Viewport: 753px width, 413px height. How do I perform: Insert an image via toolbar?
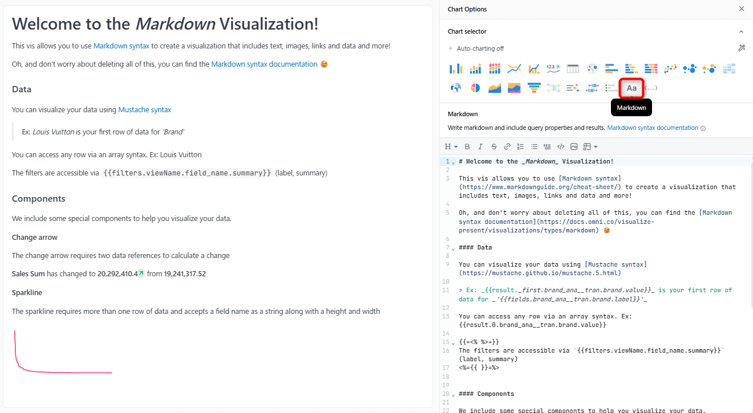tap(574, 146)
